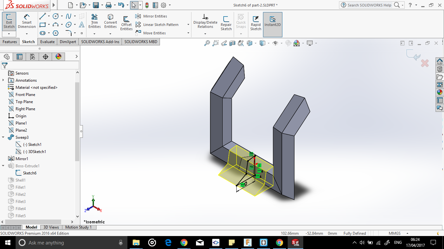Viewport: 444px width, 249px height.
Task: Choose the Centerpoint Arc tool
Action: click(56, 25)
